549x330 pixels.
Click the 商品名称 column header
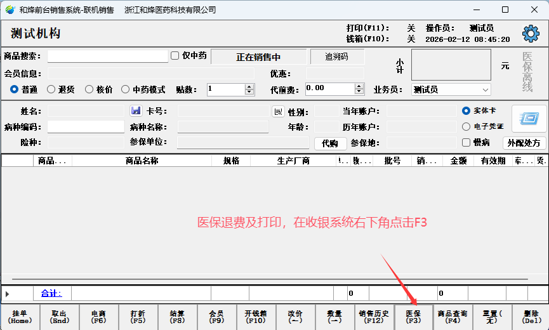[x=142, y=161]
